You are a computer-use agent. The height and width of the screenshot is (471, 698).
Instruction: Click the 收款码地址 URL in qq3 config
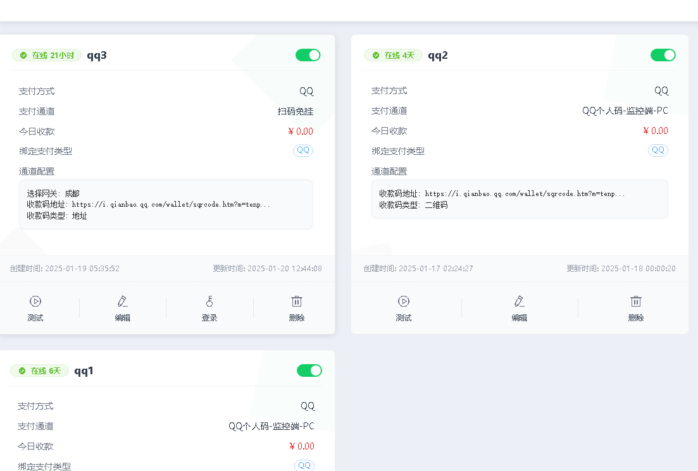(171, 205)
